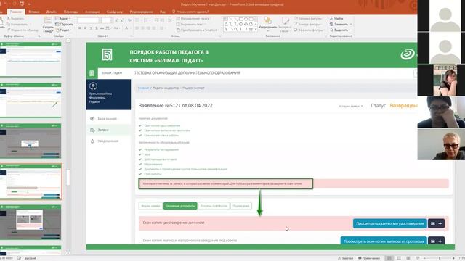465x261 pixels.
Task: Open the Дизайн ribbon tab
Action: click(x=52, y=12)
